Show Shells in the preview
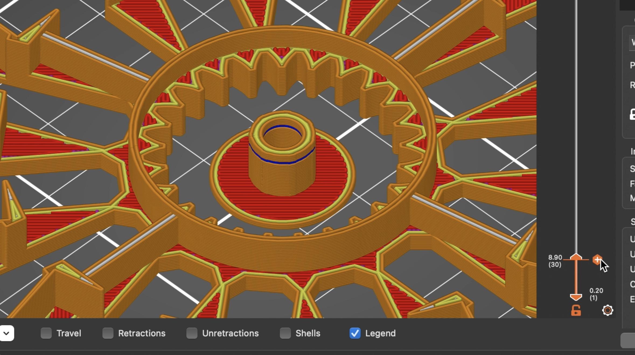Viewport: 635px width, 355px height. point(285,333)
